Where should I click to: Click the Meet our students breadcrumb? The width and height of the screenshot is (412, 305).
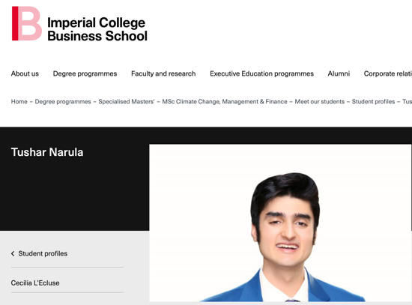pyautogui.click(x=320, y=101)
